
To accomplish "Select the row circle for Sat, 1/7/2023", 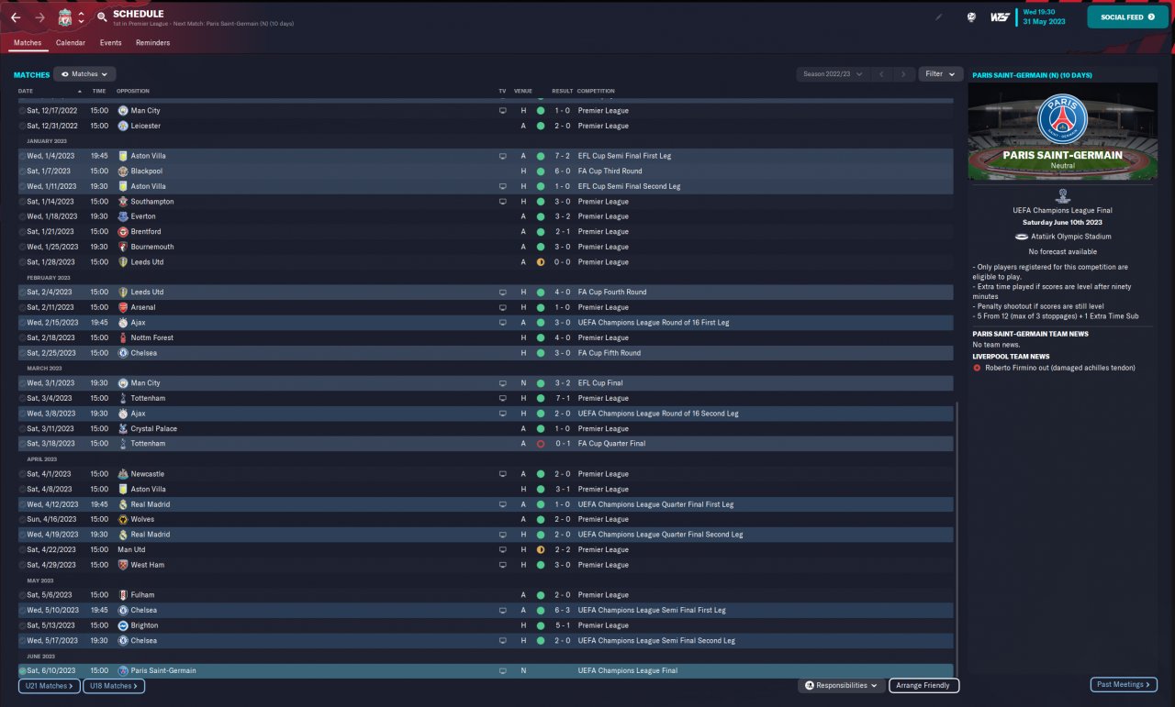I will (22, 171).
